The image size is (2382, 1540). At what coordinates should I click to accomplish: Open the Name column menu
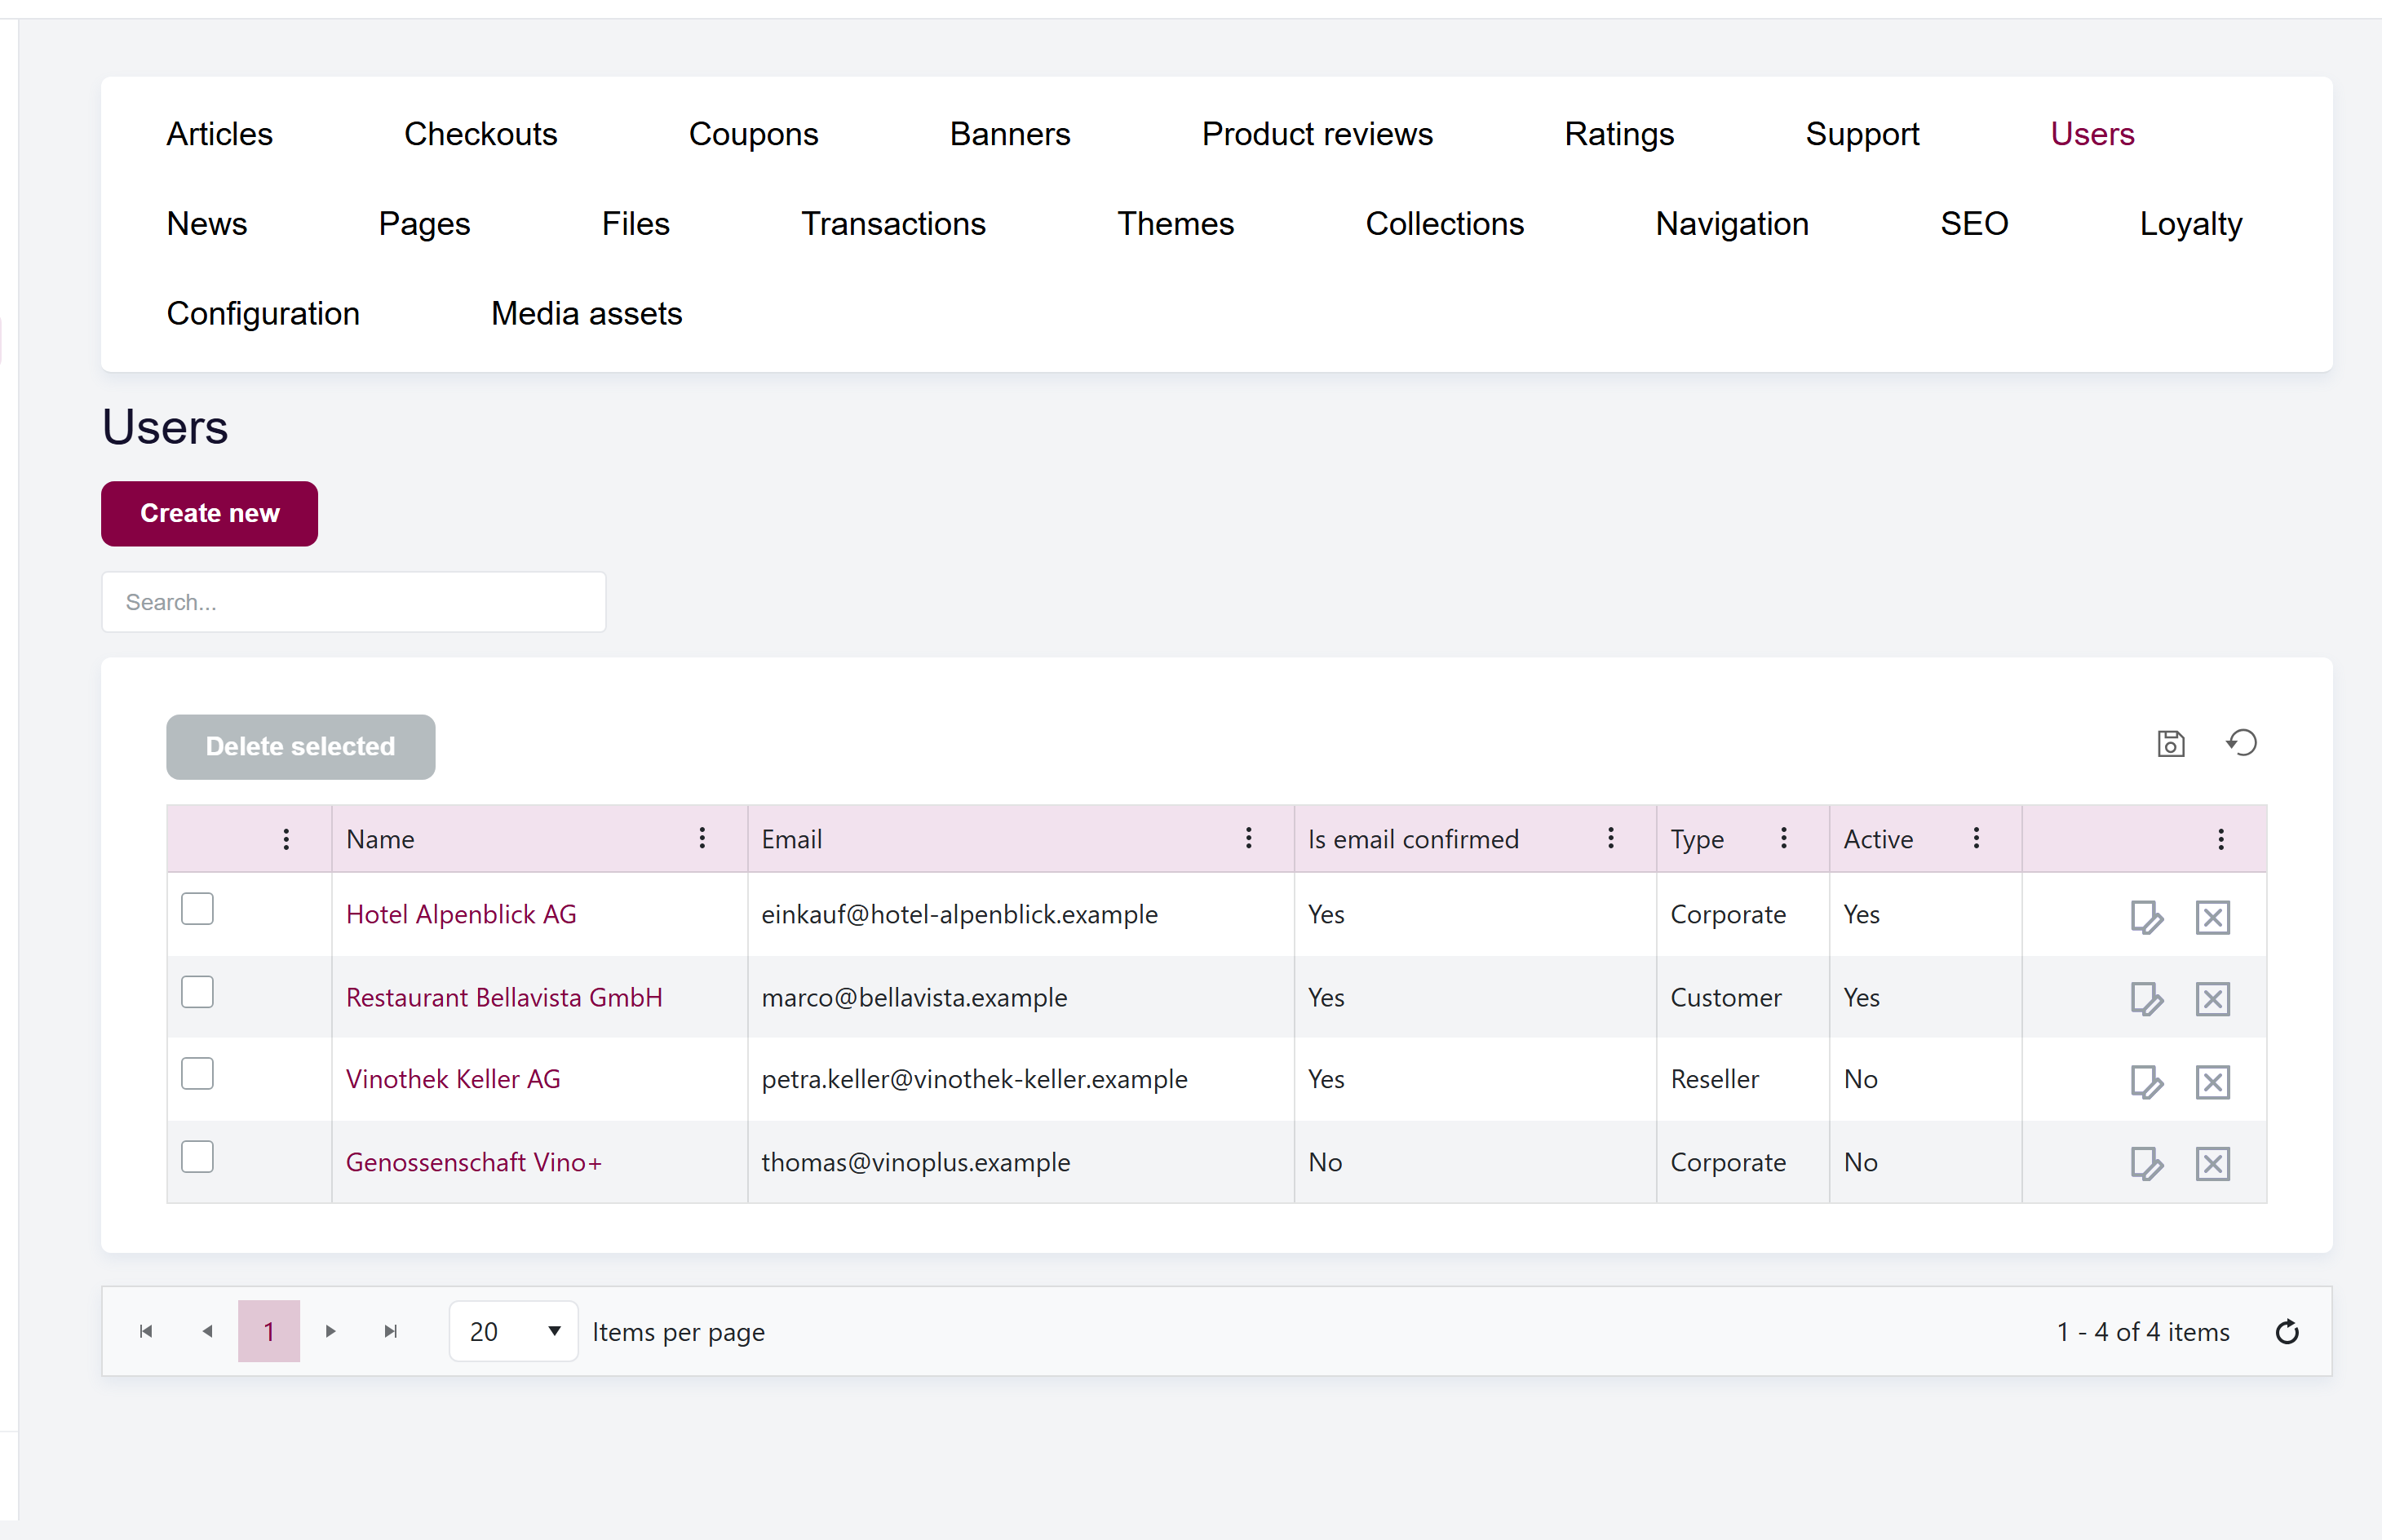pos(702,838)
